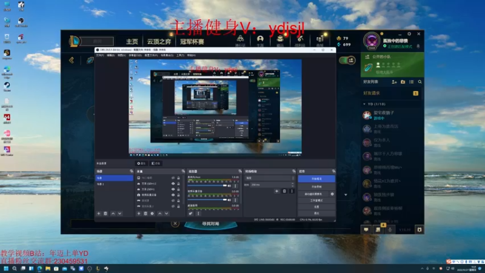This screenshot has height=273, width=485.
Task: Adjust the 250 ms duration stepper
Action: tap(292, 185)
